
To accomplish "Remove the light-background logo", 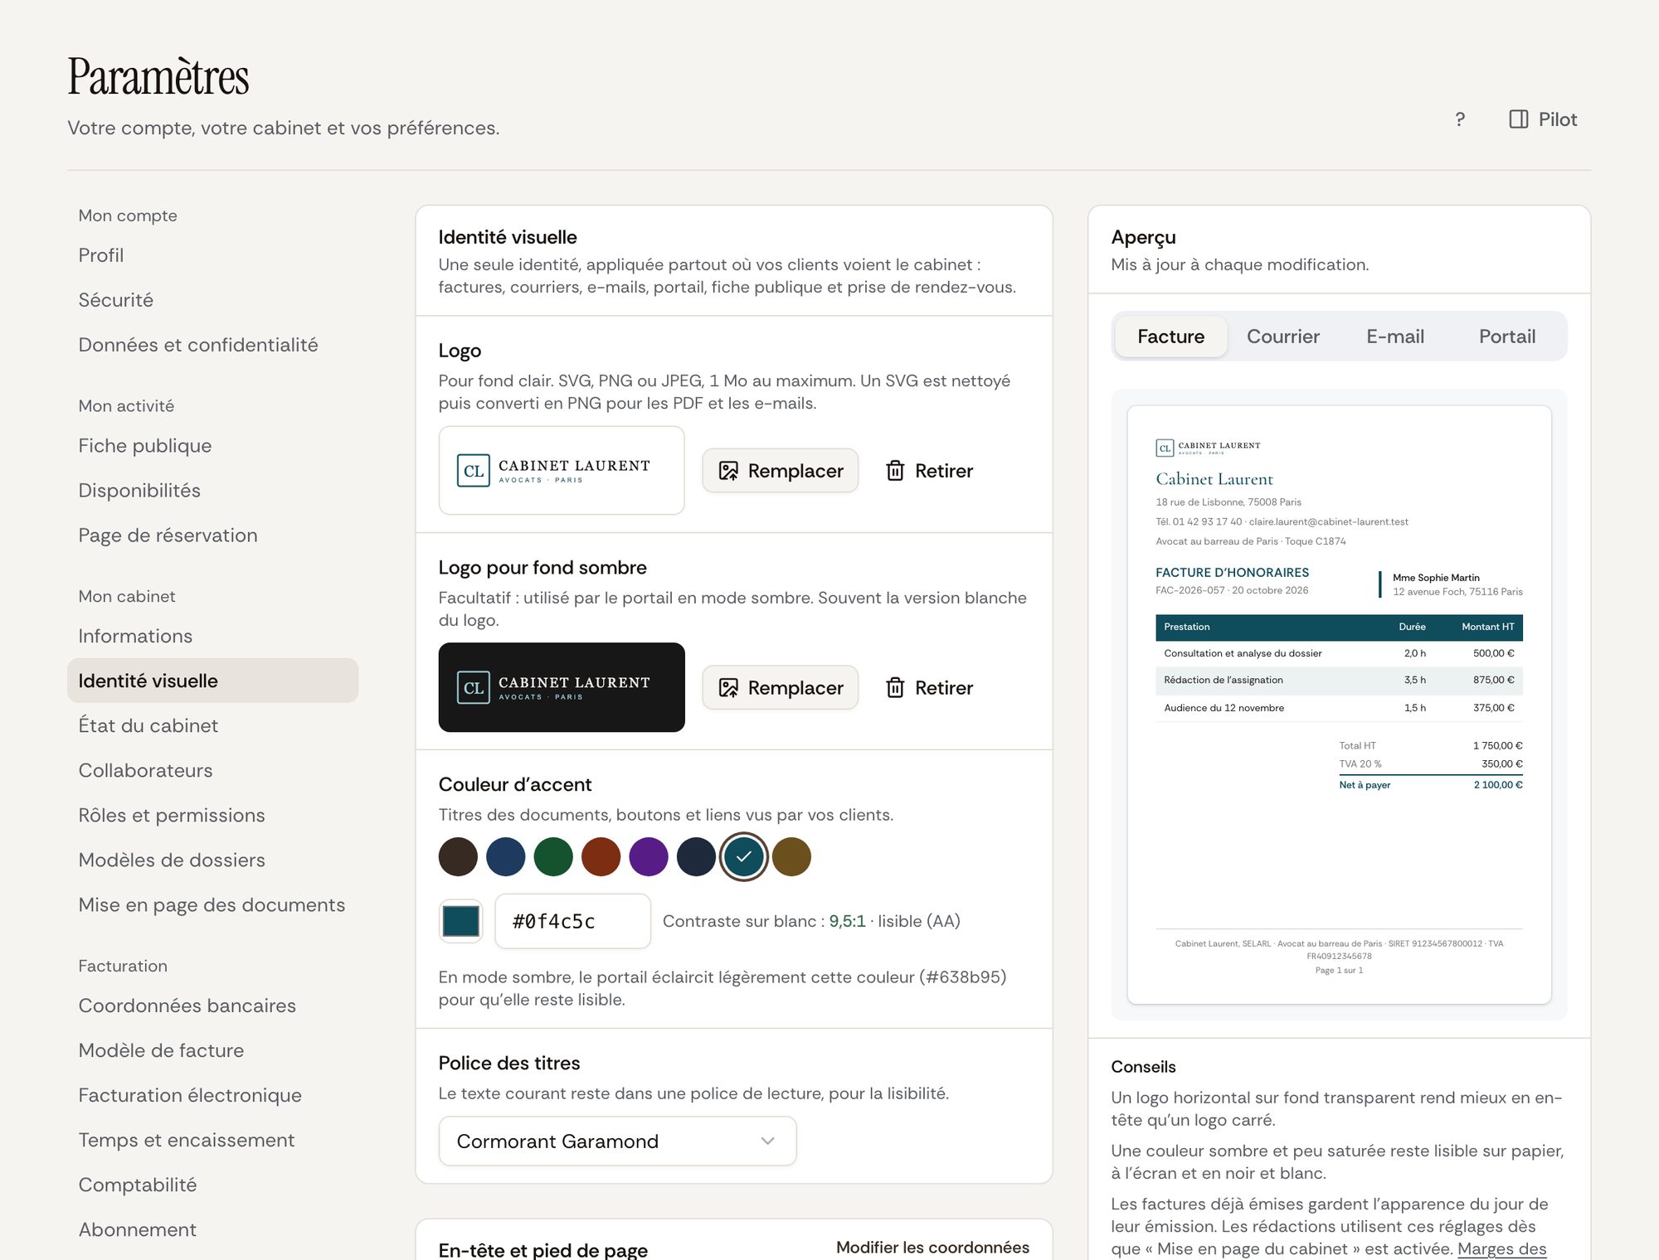I will point(929,471).
